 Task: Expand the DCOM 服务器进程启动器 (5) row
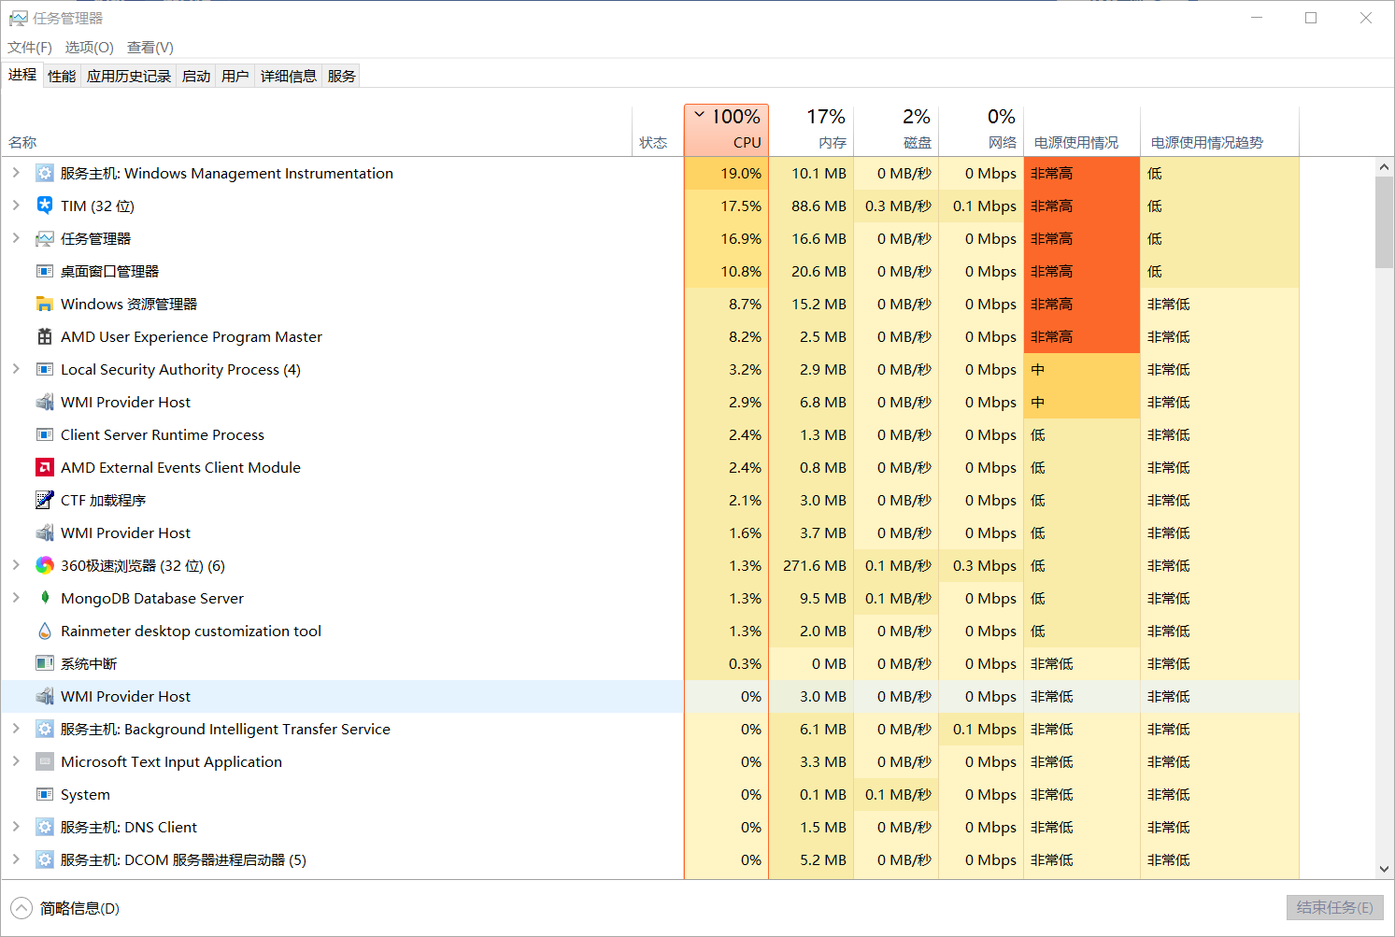pyautogui.click(x=16, y=859)
